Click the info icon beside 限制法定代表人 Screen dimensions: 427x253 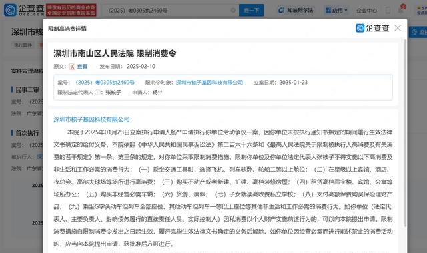97,93
